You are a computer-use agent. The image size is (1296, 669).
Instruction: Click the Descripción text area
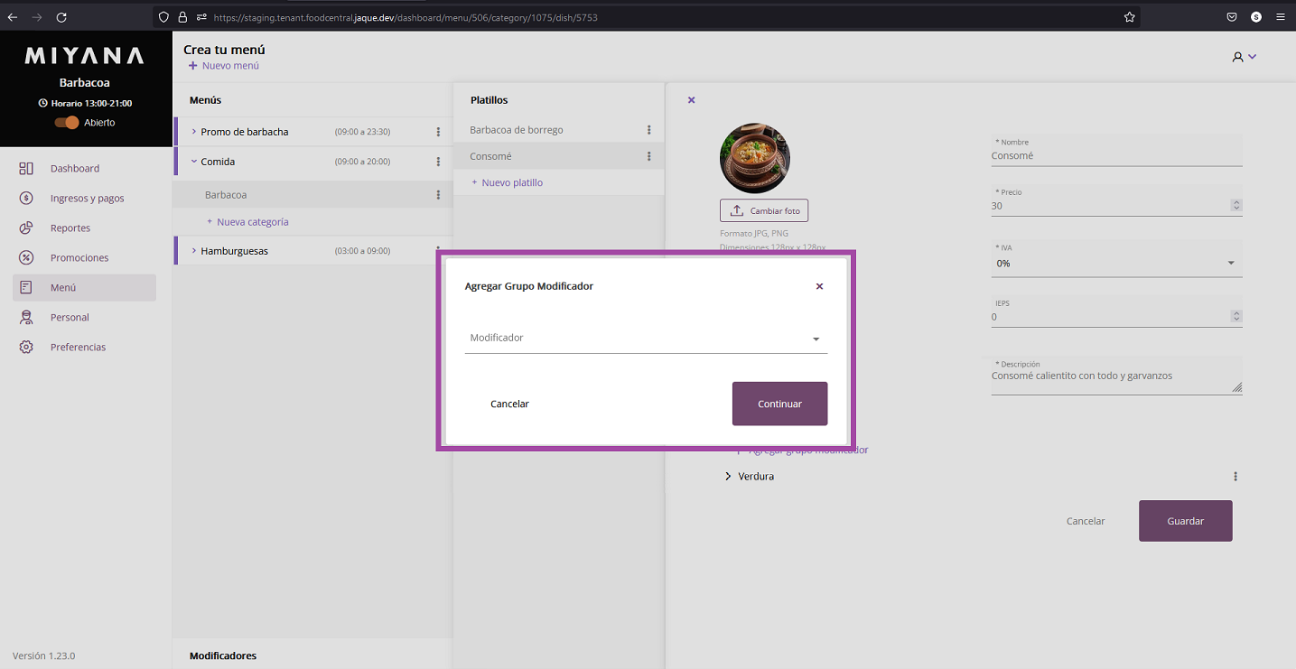tap(1116, 376)
